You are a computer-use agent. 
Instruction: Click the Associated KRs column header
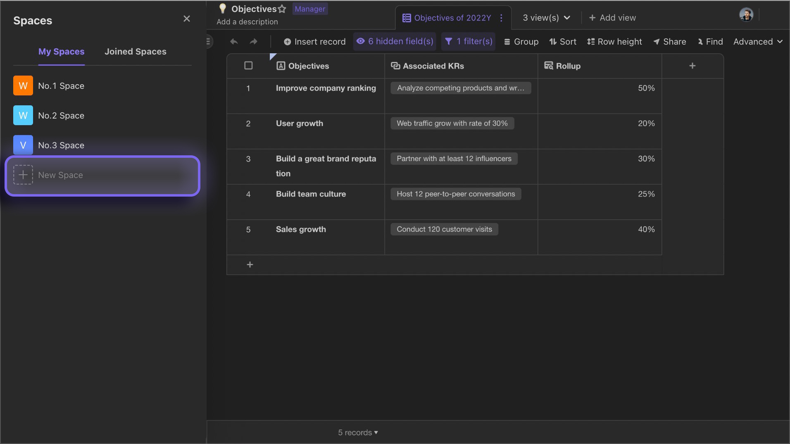pyautogui.click(x=461, y=66)
